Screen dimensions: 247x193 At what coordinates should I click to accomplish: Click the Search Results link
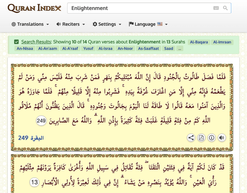36,42
